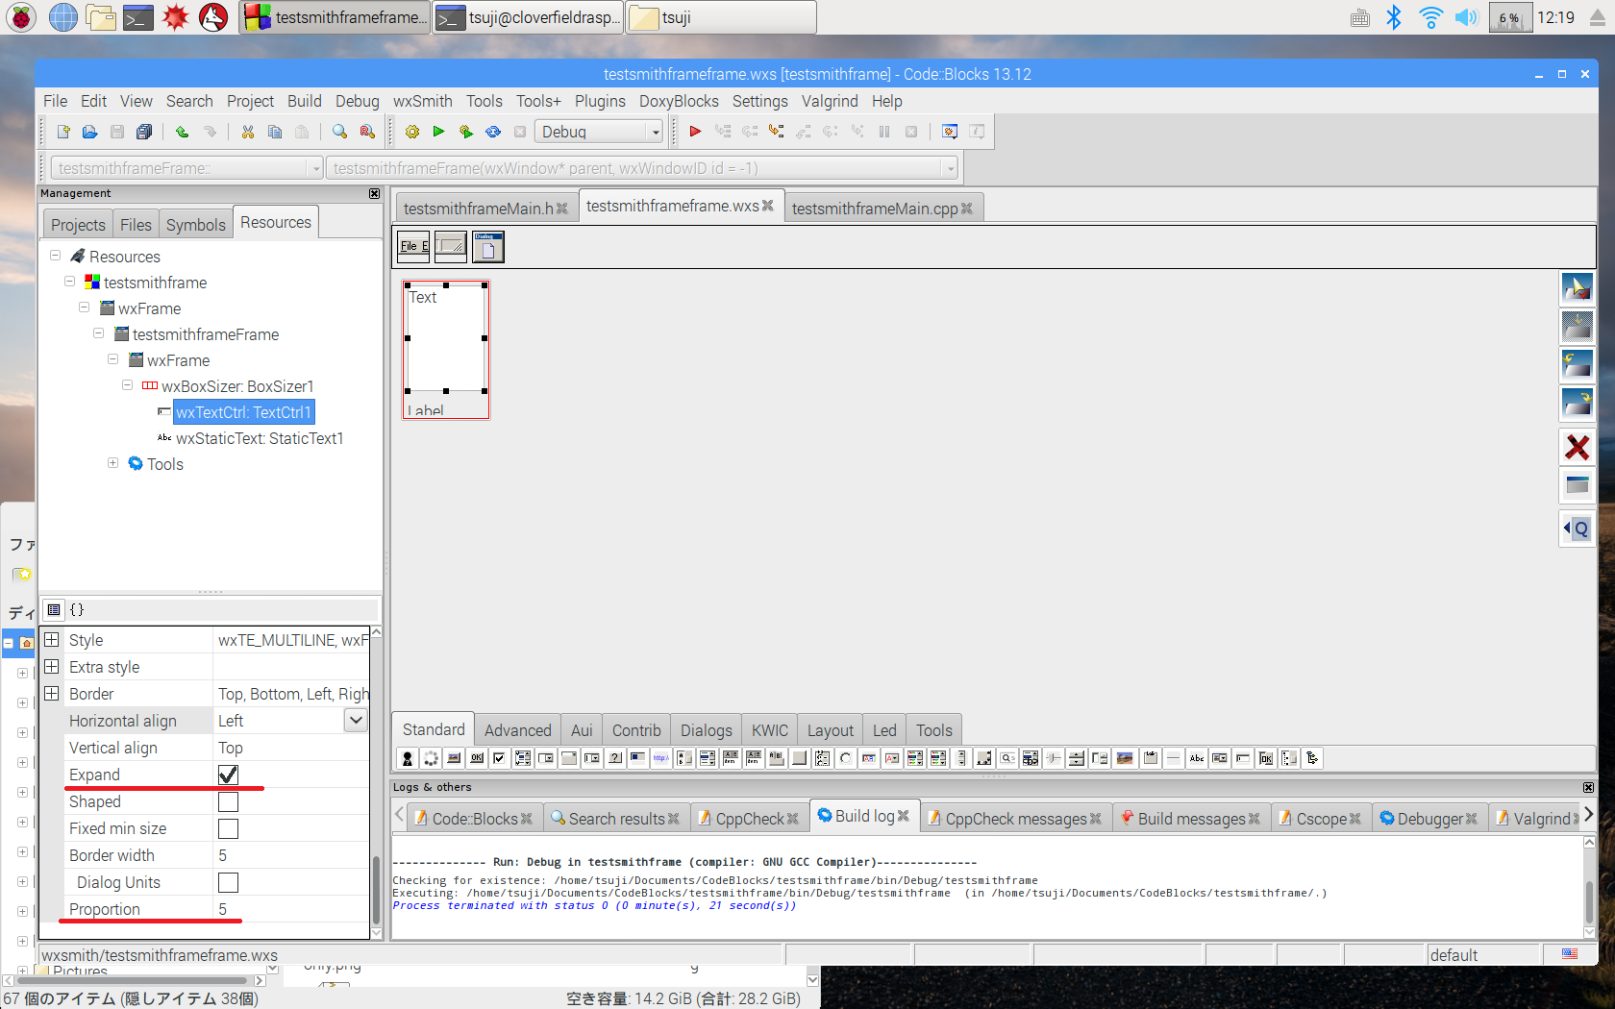The height and width of the screenshot is (1009, 1615).
Task: Switch to Build messages log tab
Action: 1190,819
